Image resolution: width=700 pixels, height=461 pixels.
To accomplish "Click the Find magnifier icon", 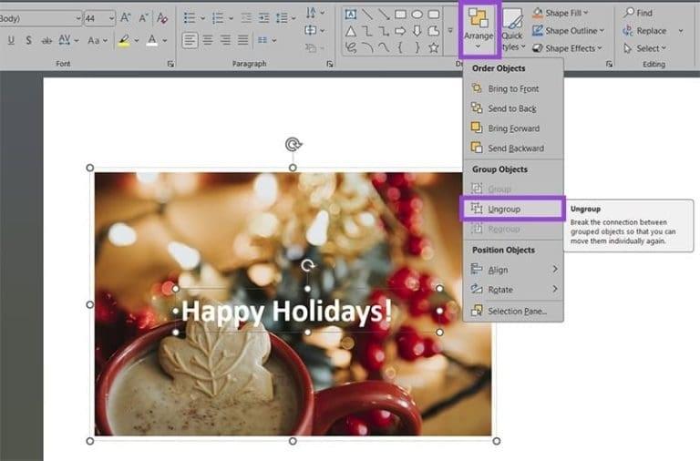I will [630, 13].
